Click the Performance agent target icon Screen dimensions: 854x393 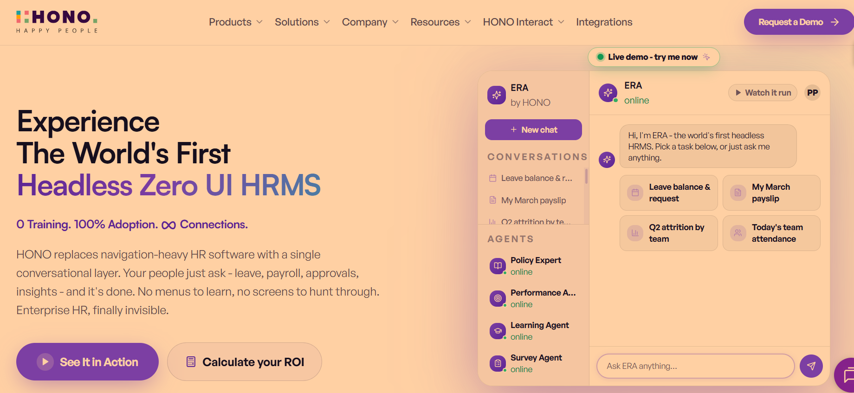(x=498, y=298)
